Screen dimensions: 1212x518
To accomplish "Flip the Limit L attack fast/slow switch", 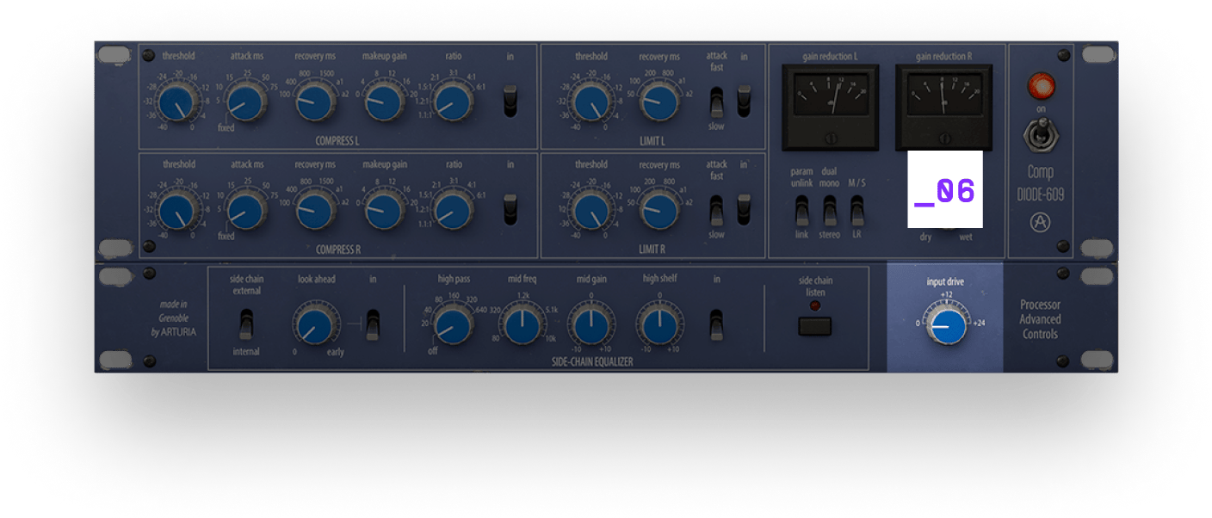I will 716,102.
